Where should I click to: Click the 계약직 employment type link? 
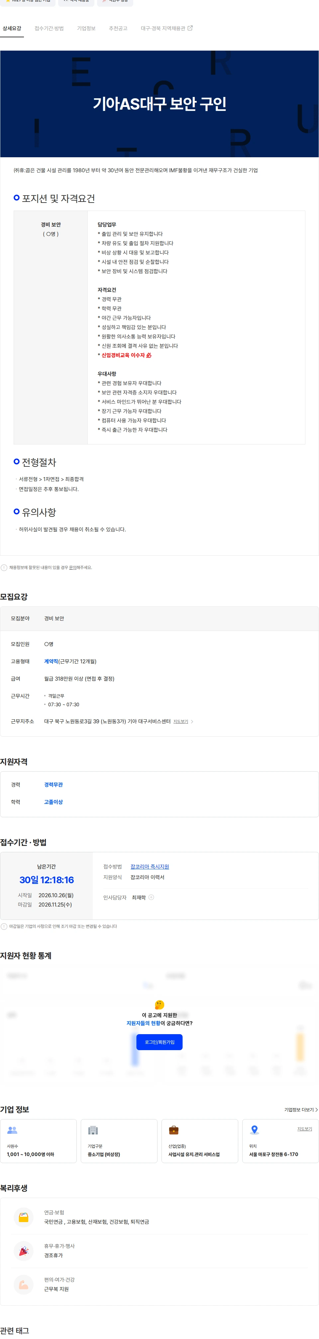click(x=51, y=661)
